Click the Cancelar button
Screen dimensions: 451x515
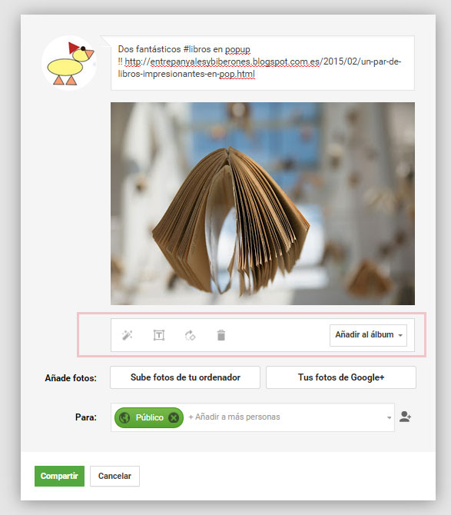pos(115,476)
